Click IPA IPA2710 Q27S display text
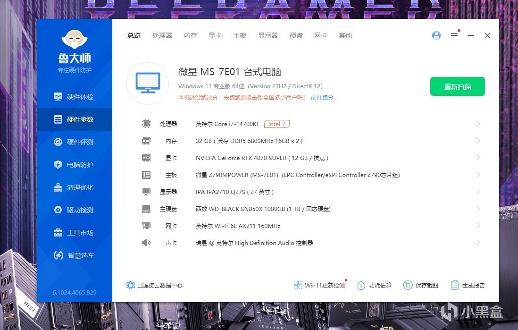This screenshot has width=518, height=330. click(234, 192)
